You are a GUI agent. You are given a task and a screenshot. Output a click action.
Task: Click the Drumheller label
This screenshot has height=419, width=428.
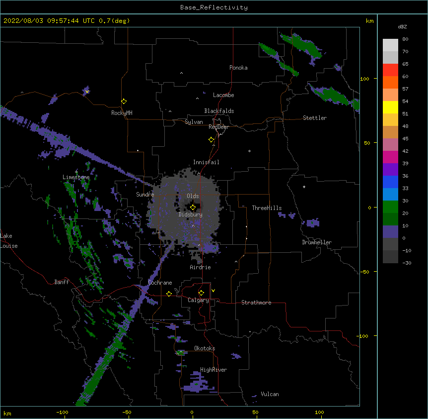(317, 242)
